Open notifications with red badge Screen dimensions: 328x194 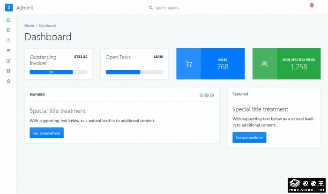pos(310,7)
